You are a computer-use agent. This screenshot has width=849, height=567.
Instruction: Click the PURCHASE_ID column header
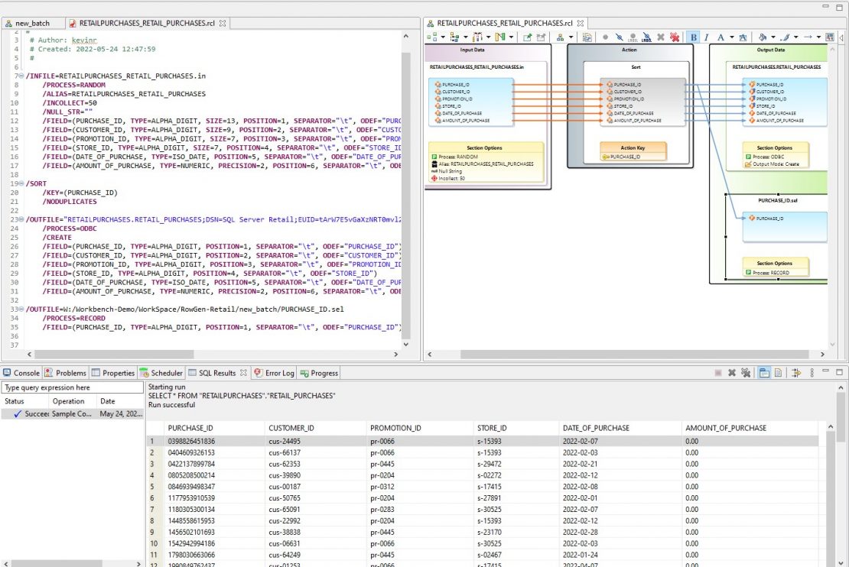[190, 428]
